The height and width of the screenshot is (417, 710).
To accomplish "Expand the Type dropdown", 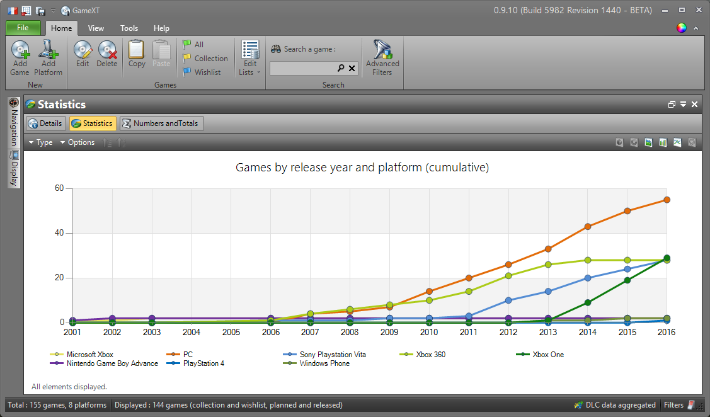I will click(x=41, y=142).
